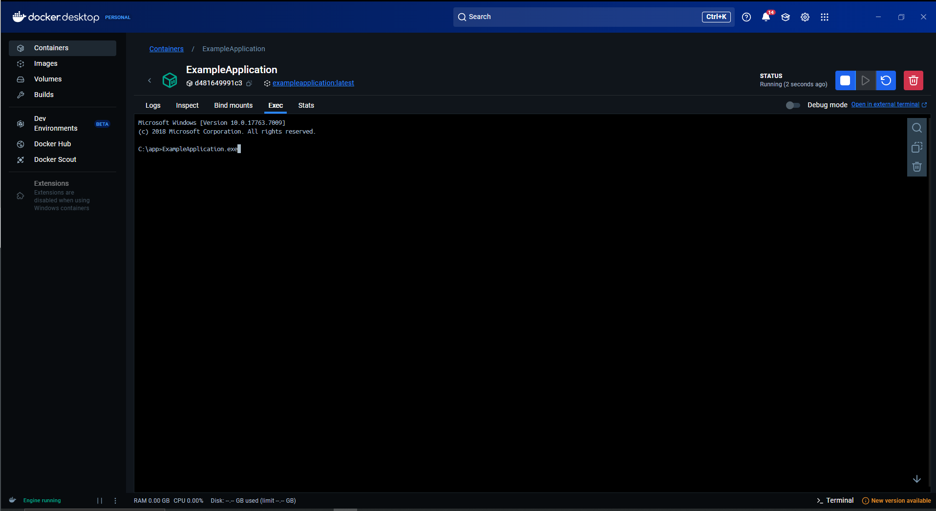Click the Ctrl+K shortcut badge
The width and height of the screenshot is (936, 511).
716,17
